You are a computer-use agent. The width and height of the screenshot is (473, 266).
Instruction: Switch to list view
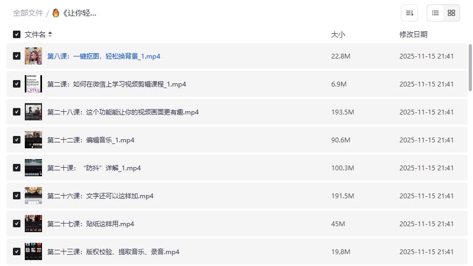(x=435, y=13)
